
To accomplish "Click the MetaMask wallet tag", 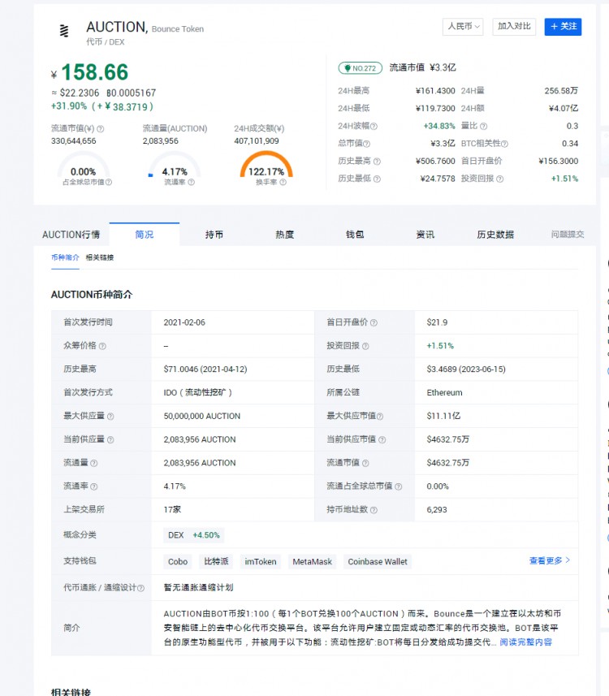I will pos(312,561).
